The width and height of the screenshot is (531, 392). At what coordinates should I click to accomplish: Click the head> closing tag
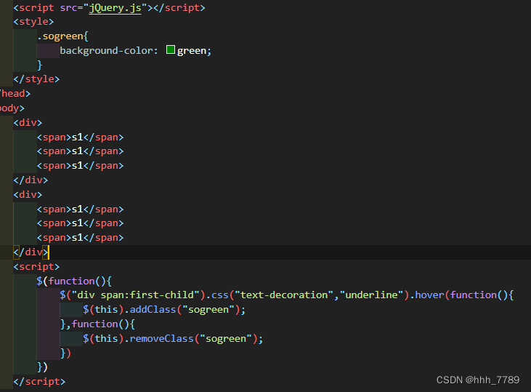(15, 94)
